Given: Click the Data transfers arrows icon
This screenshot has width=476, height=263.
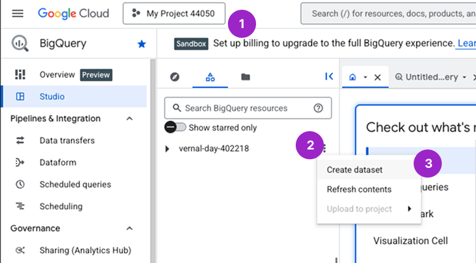Looking at the screenshot, I should pos(20,140).
